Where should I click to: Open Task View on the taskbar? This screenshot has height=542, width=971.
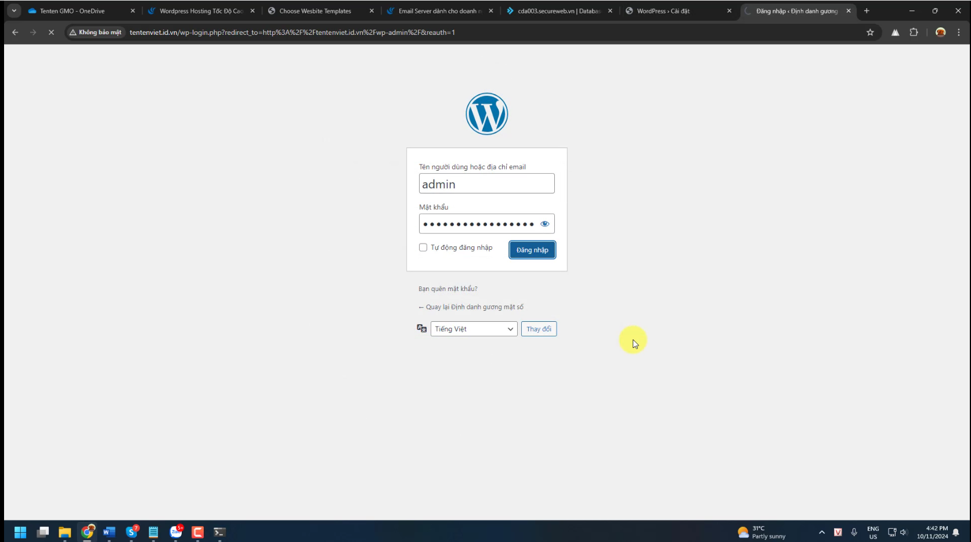pyautogui.click(x=42, y=532)
